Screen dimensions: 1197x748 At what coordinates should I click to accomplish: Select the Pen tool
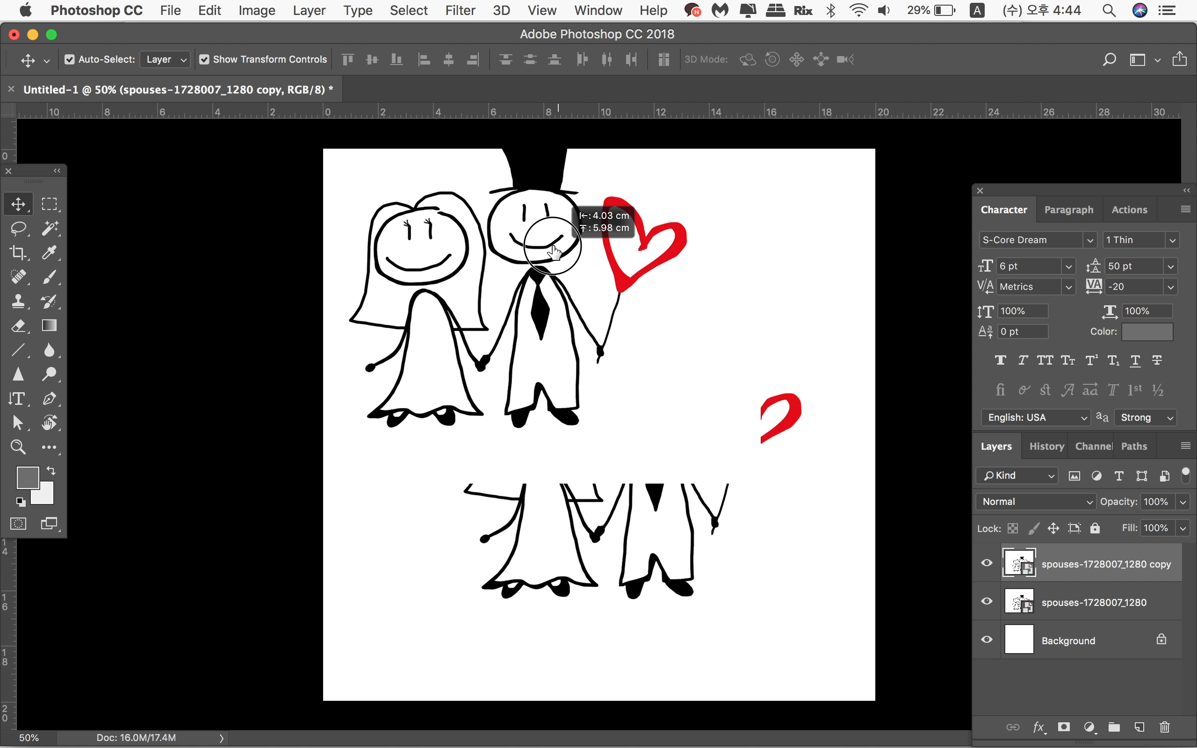[50, 398]
